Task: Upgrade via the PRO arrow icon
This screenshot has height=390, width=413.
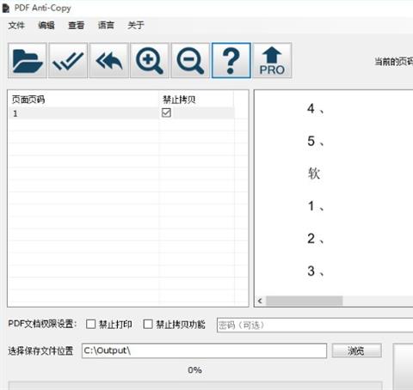Action: [272, 60]
